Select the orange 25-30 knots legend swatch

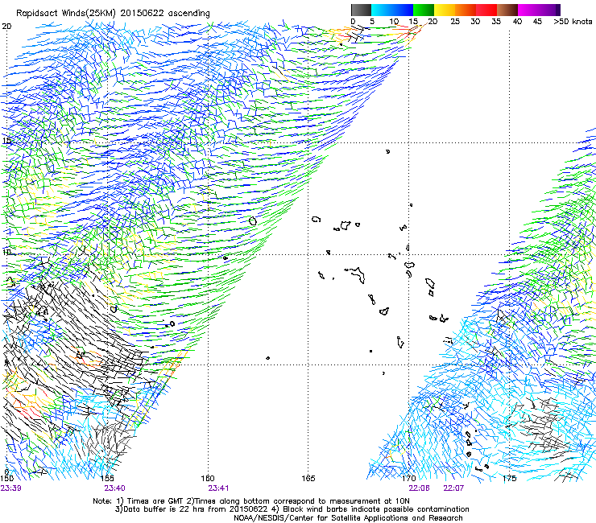[466, 10]
